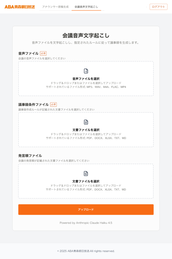Select the 会議音声文字起こし tab
Screen dimensions: 172x259
[x=86, y=7]
